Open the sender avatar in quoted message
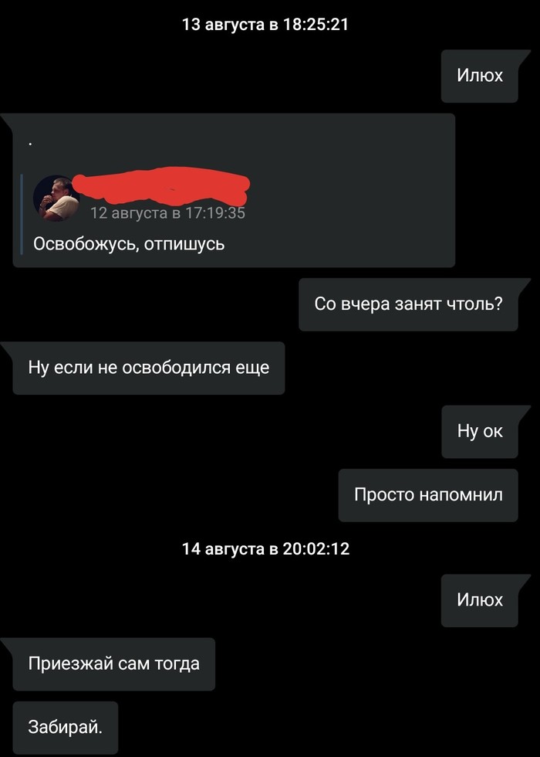 56,199
